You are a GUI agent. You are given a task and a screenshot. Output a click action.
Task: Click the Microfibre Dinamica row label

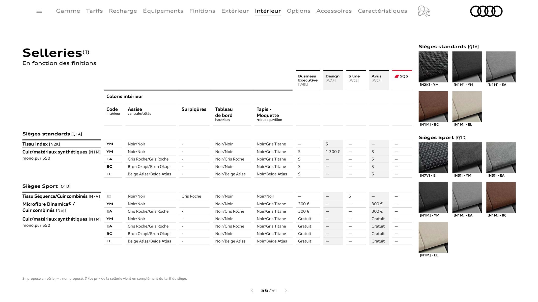(48, 207)
